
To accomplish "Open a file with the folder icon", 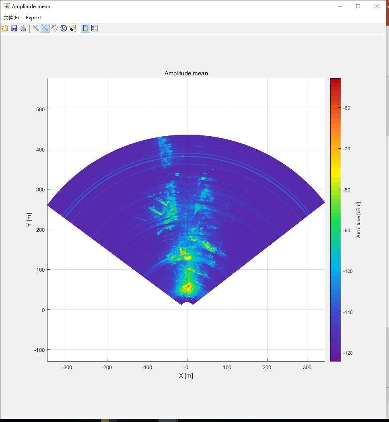I will (4, 28).
